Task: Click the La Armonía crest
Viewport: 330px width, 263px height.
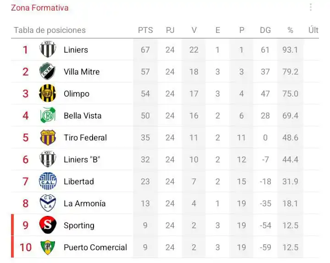Action: pyautogui.click(x=48, y=203)
